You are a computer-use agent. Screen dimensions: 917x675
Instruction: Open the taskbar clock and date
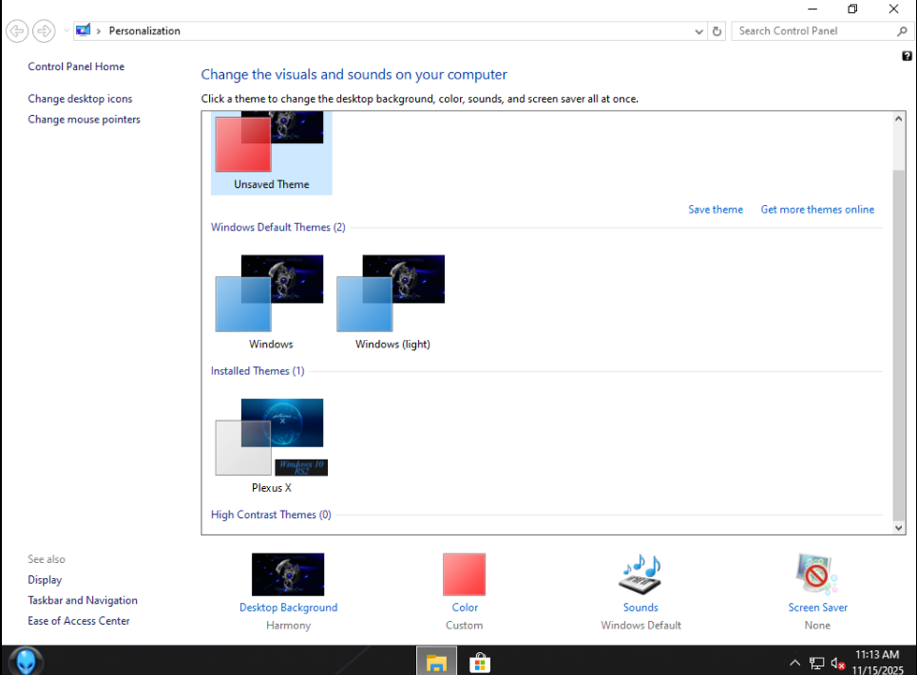click(877, 662)
